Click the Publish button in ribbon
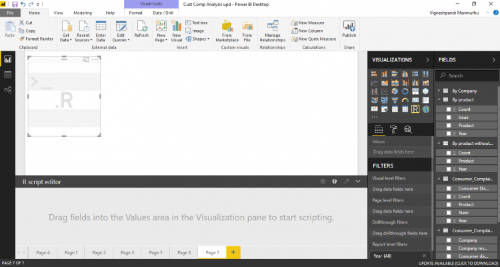The image size is (500, 267). [x=349, y=29]
